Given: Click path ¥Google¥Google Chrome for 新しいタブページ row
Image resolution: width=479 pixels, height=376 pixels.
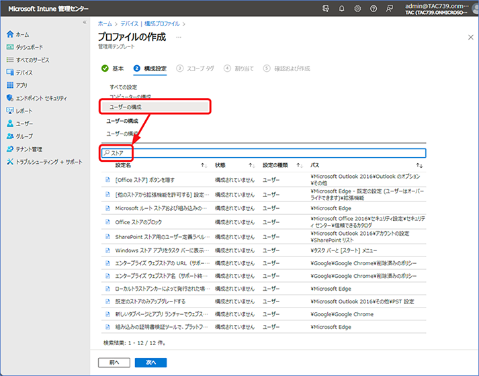Looking at the screenshot, I should point(342,314).
